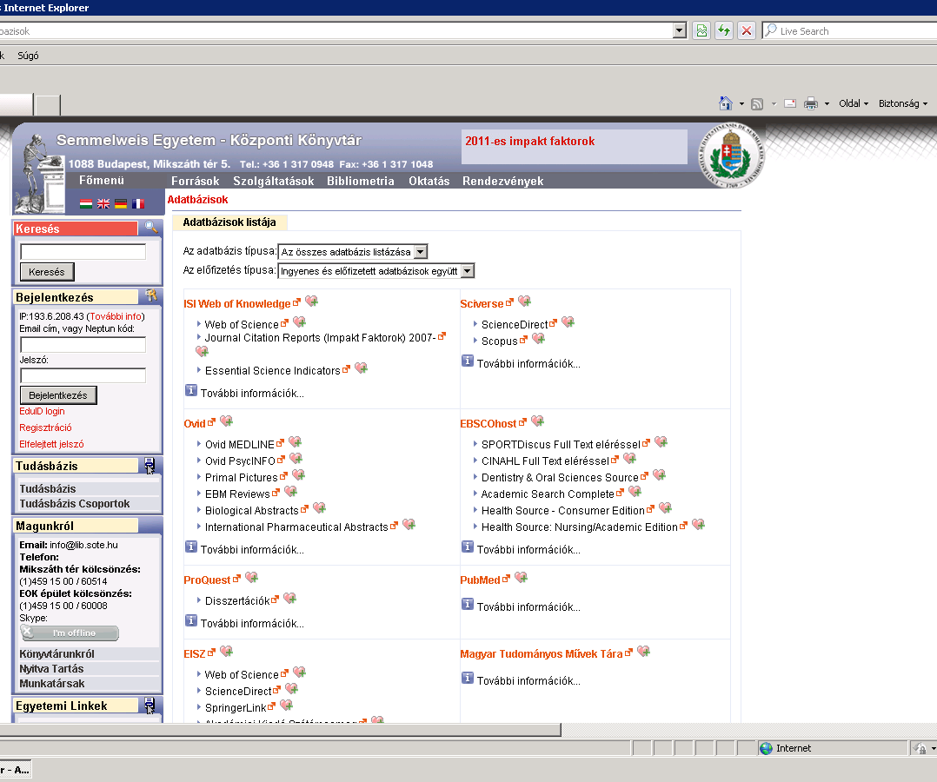937x782 pixels.
Task: Click favorite heart next to PubMed
Action: tap(522, 578)
